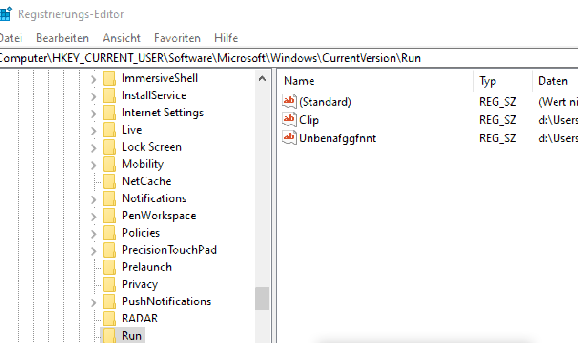Click the Unbenafggfnnt string value icon
578x343 pixels.
(289, 138)
